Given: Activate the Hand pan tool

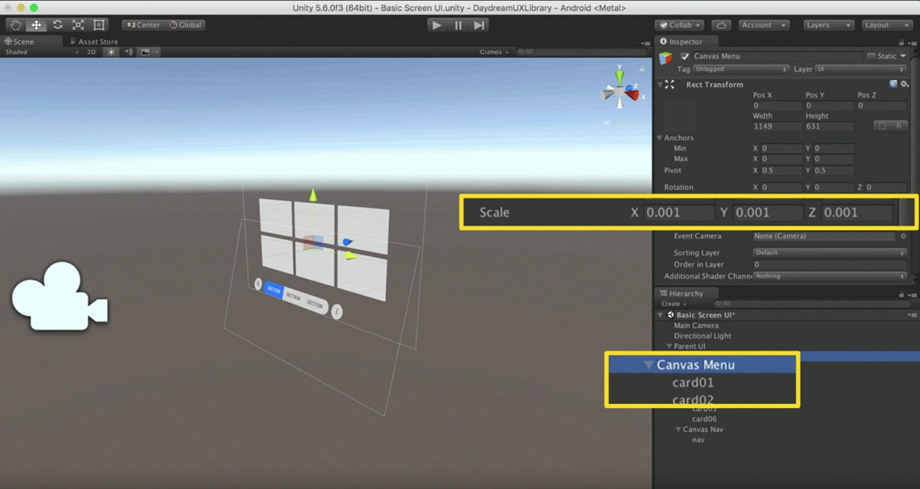Looking at the screenshot, I should tap(15, 25).
